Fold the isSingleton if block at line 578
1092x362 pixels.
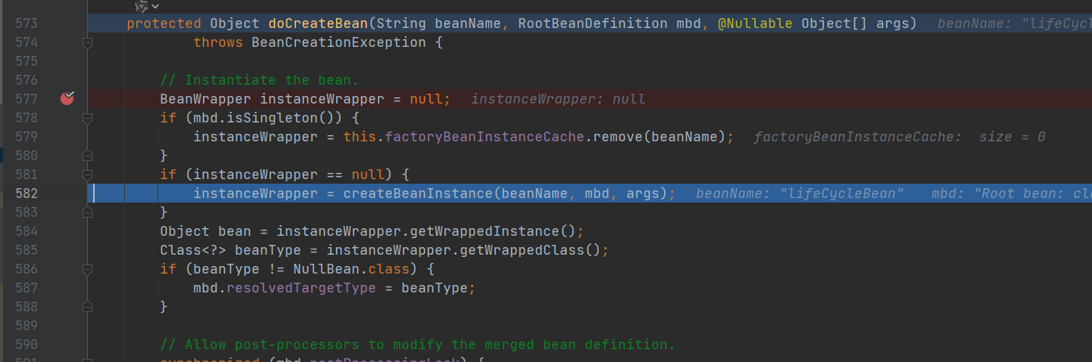87,119
